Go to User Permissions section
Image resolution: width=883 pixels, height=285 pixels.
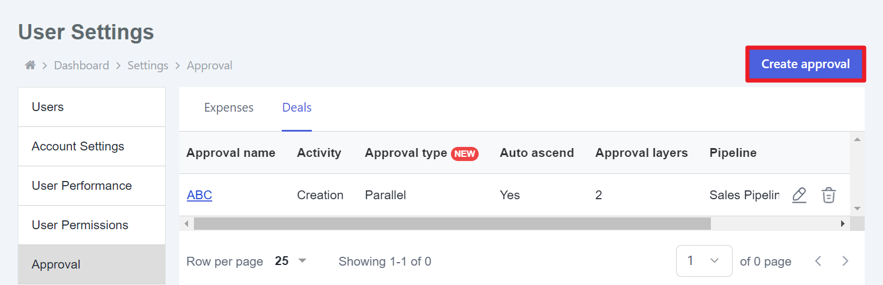click(92, 225)
